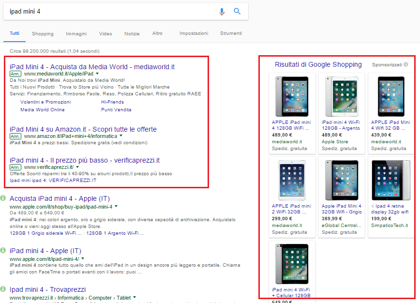Click the image of 'iPad mini 4 Wi-Fi 128GB - Argento'
The height and width of the screenshot is (303, 420).
pyautogui.click(x=342, y=96)
